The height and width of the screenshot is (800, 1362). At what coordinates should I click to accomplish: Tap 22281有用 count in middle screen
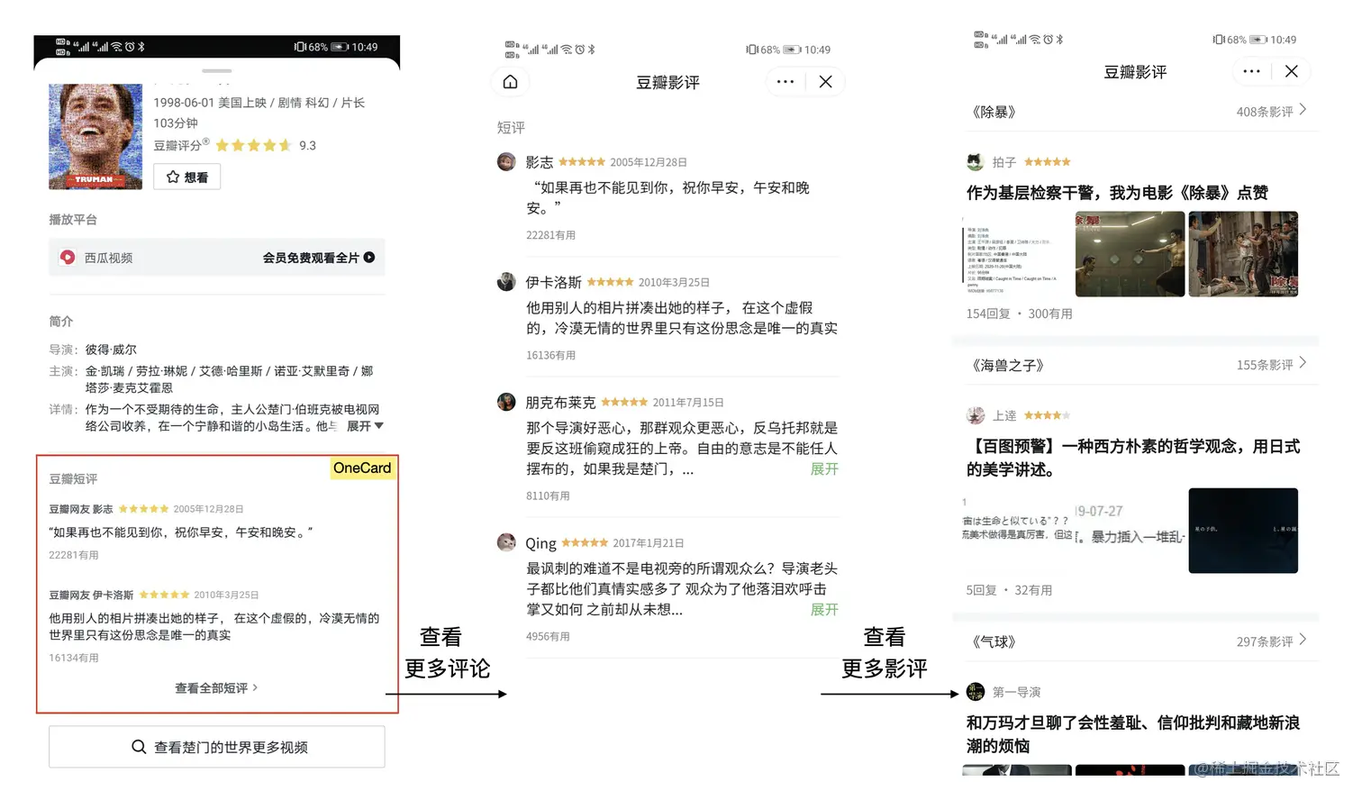click(550, 235)
